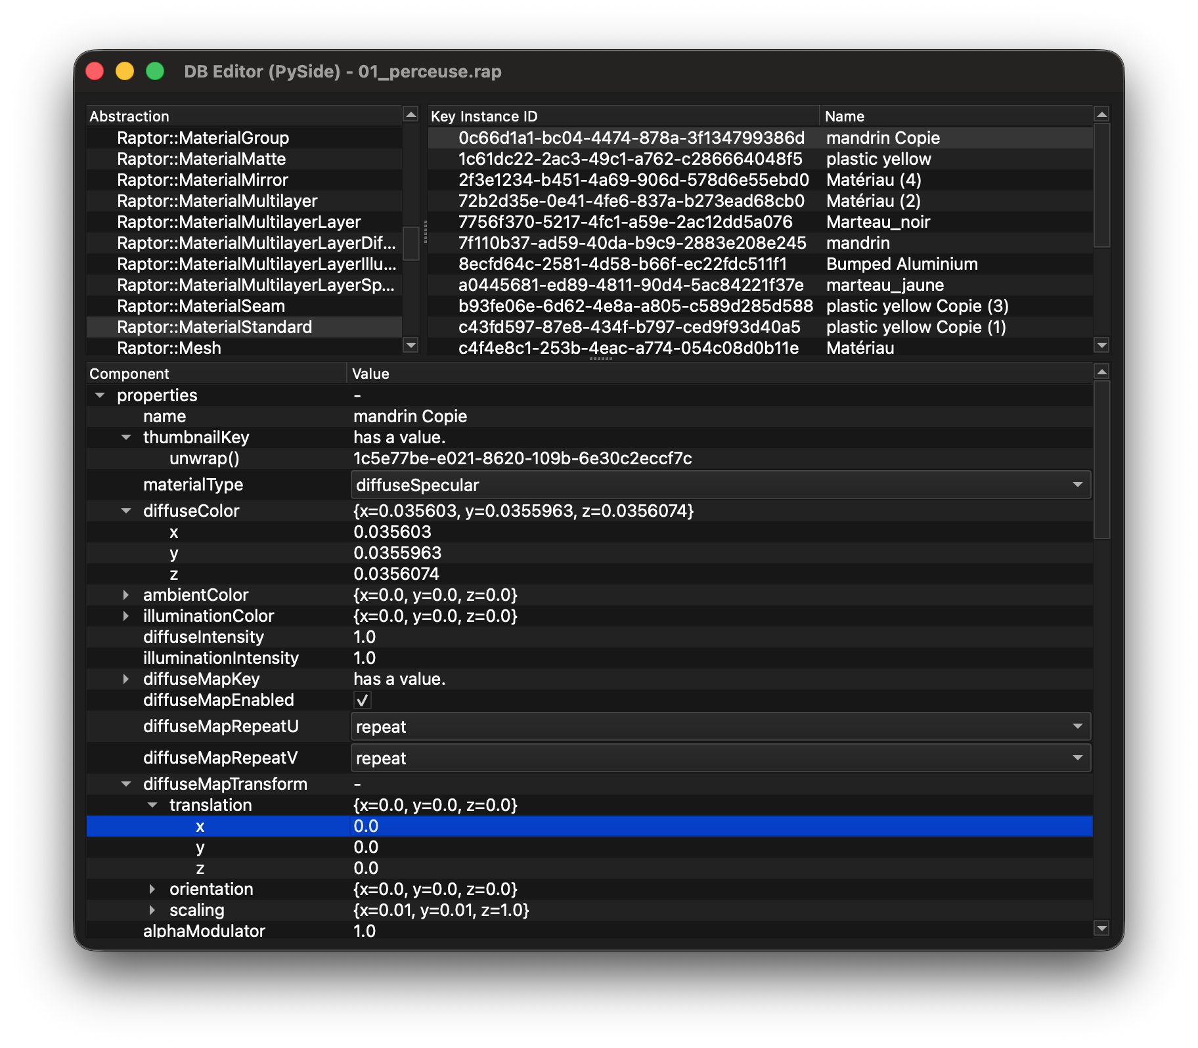This screenshot has width=1198, height=1048.
Task: Uncheck the diffuseMapEnabled checkbox
Action: pyautogui.click(x=362, y=700)
